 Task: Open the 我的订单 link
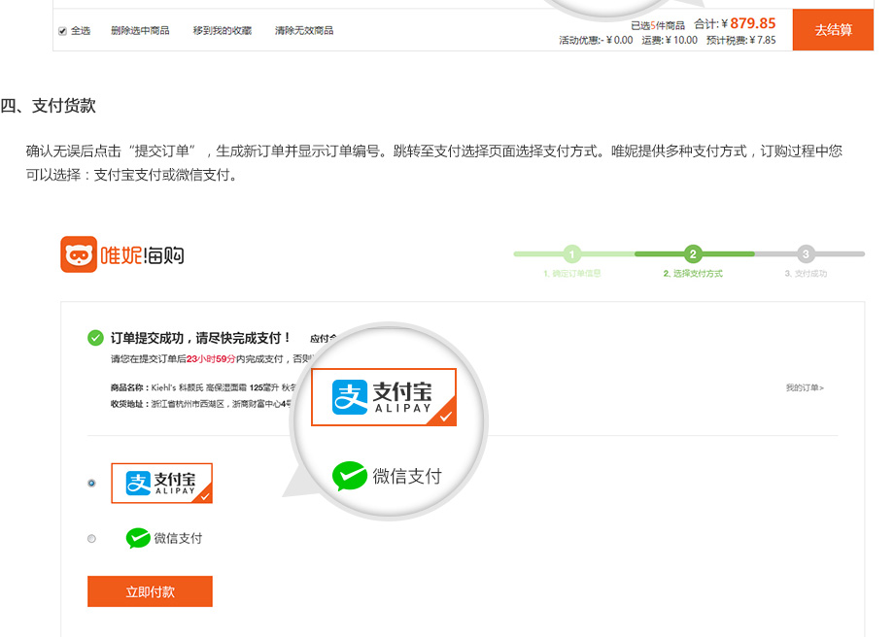805,388
